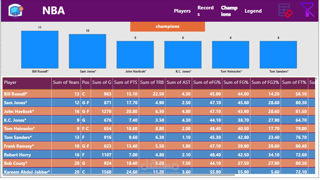The width and height of the screenshot is (320, 180).
Task: Sort by the Pos column header
Action: pyautogui.click(x=86, y=83)
